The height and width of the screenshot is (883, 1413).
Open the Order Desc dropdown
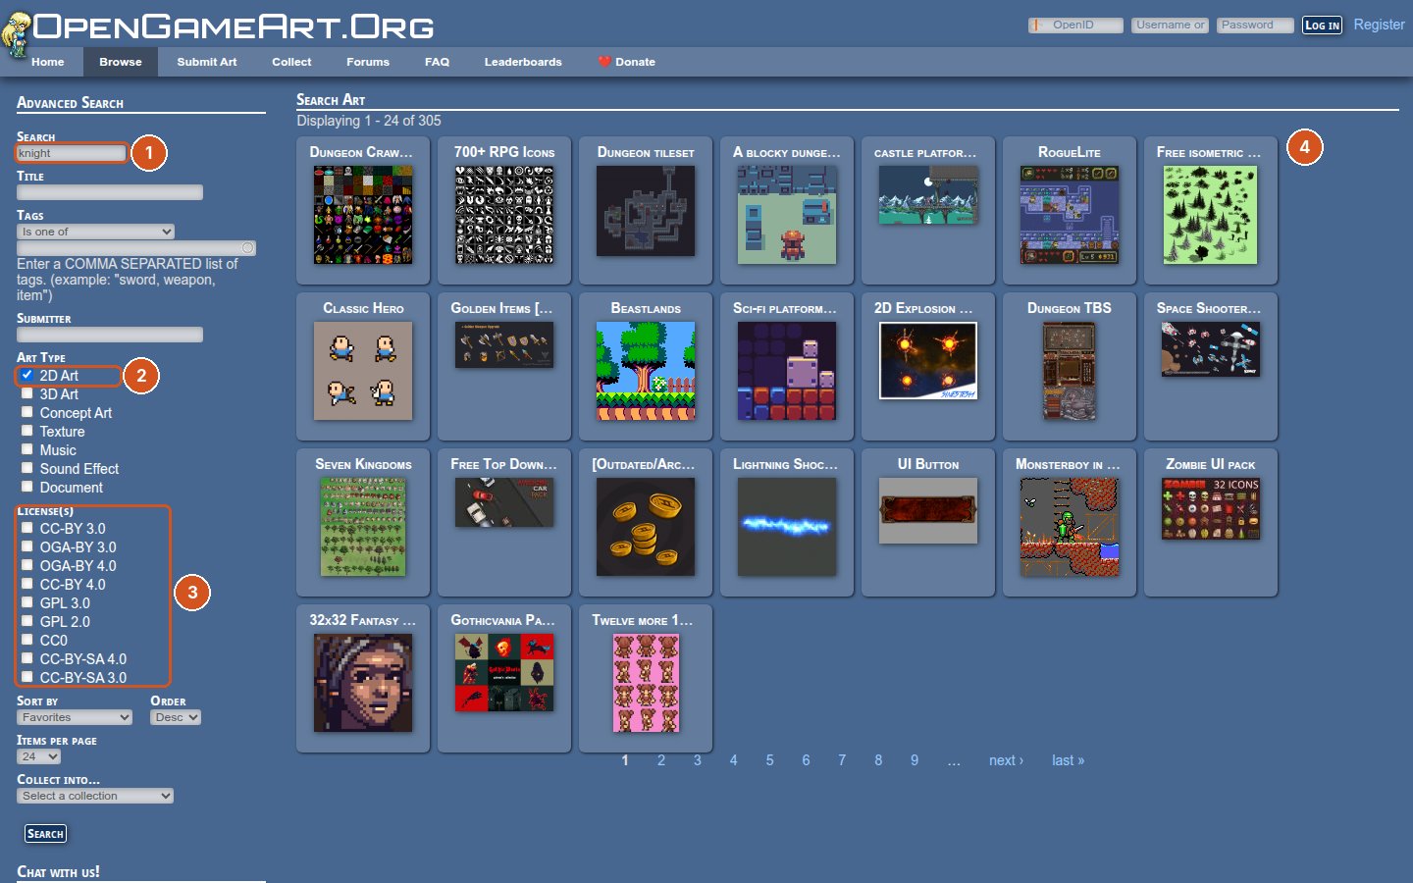176,717
